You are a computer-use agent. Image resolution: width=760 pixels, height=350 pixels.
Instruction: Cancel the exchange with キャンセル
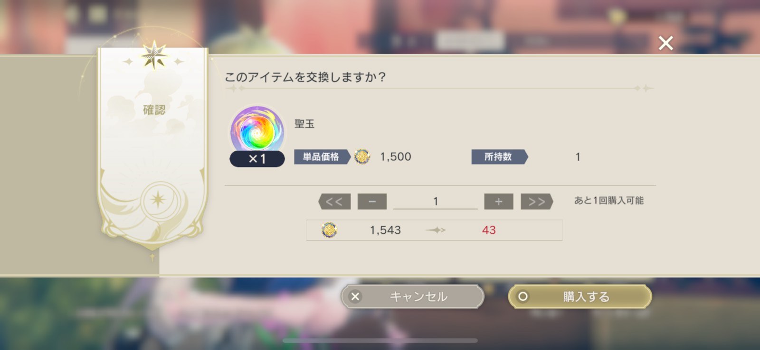(412, 296)
